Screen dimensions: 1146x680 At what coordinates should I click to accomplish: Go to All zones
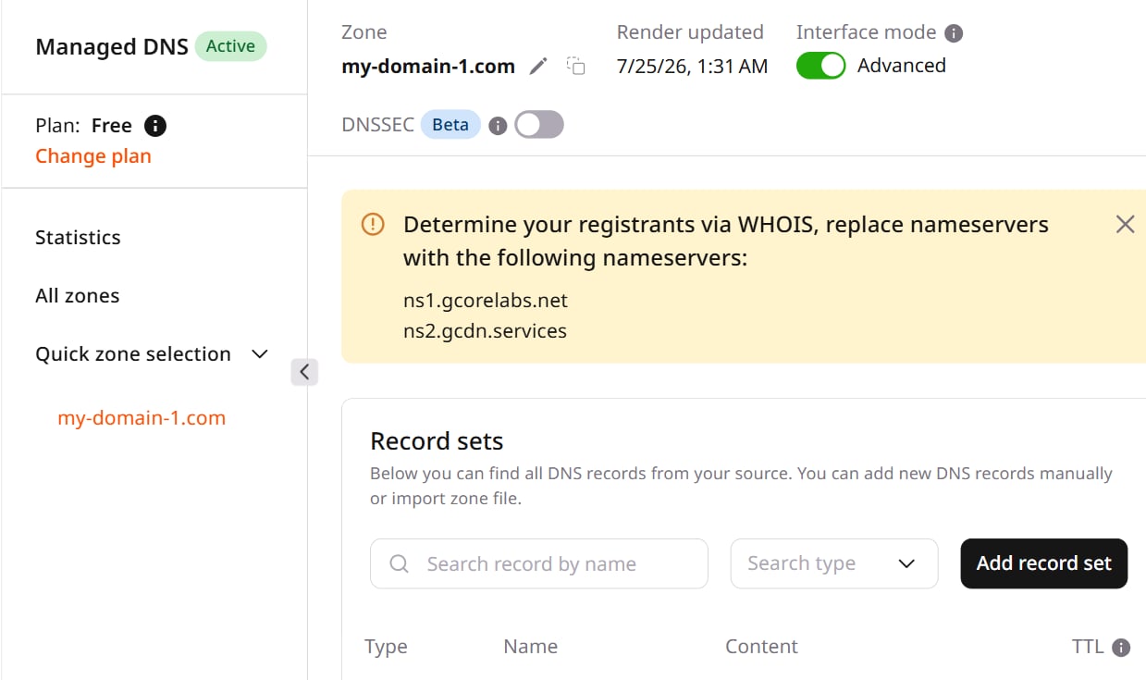77,296
